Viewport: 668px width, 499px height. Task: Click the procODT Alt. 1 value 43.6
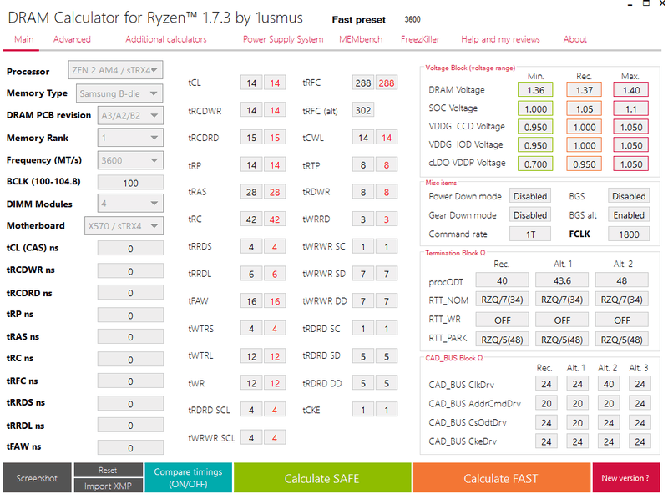click(x=562, y=280)
